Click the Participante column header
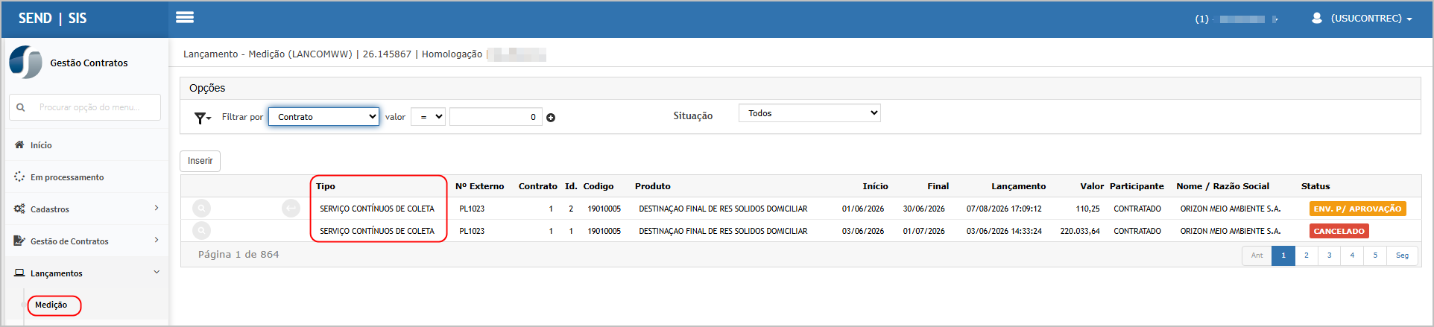Screen dimensions: 1434x327 tap(1136, 186)
